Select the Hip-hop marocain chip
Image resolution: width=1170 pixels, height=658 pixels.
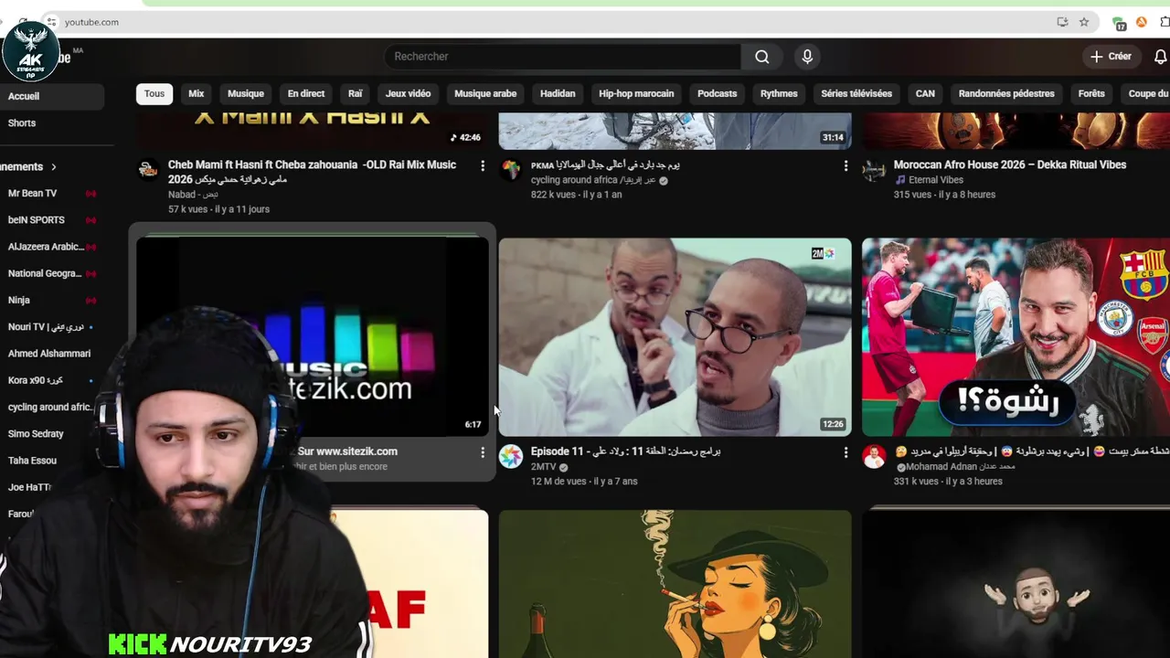(636, 93)
